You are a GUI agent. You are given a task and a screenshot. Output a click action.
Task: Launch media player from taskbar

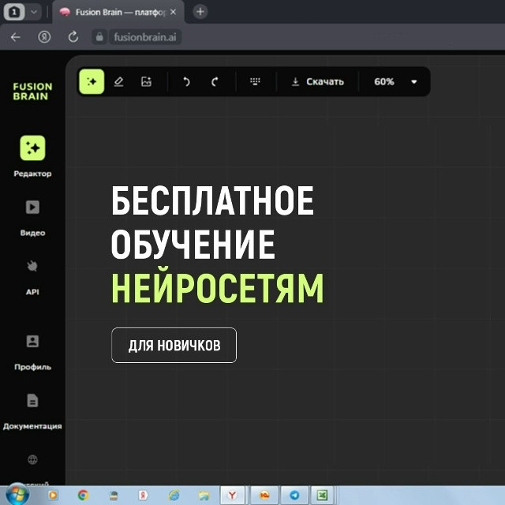[x=53, y=495]
